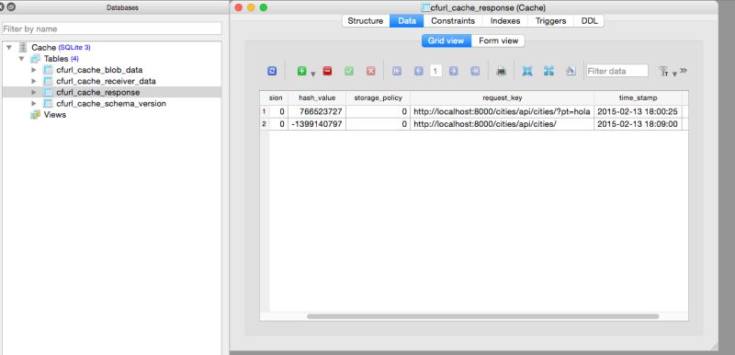Go to the last page
This screenshot has width=735, height=355.
(475, 71)
